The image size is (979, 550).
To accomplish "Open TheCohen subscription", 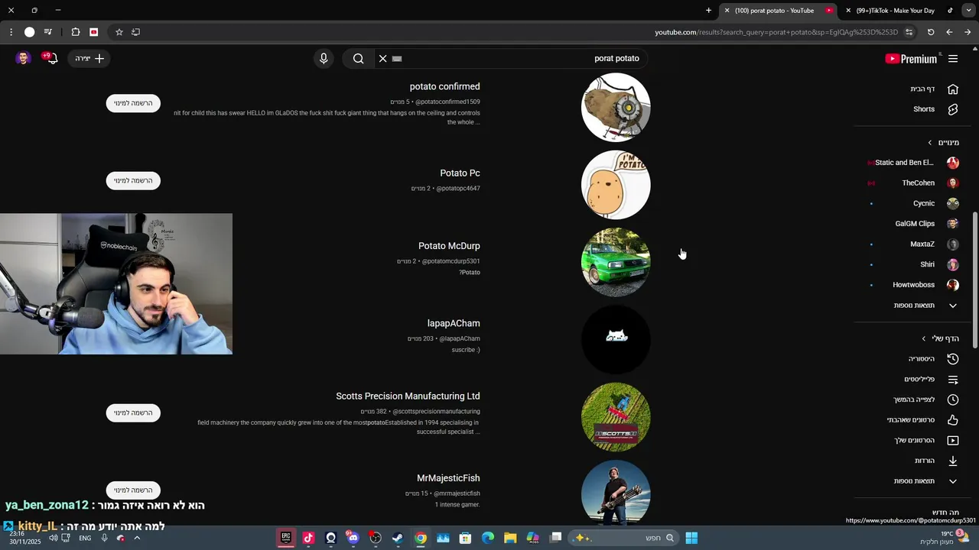I will tap(914, 183).
